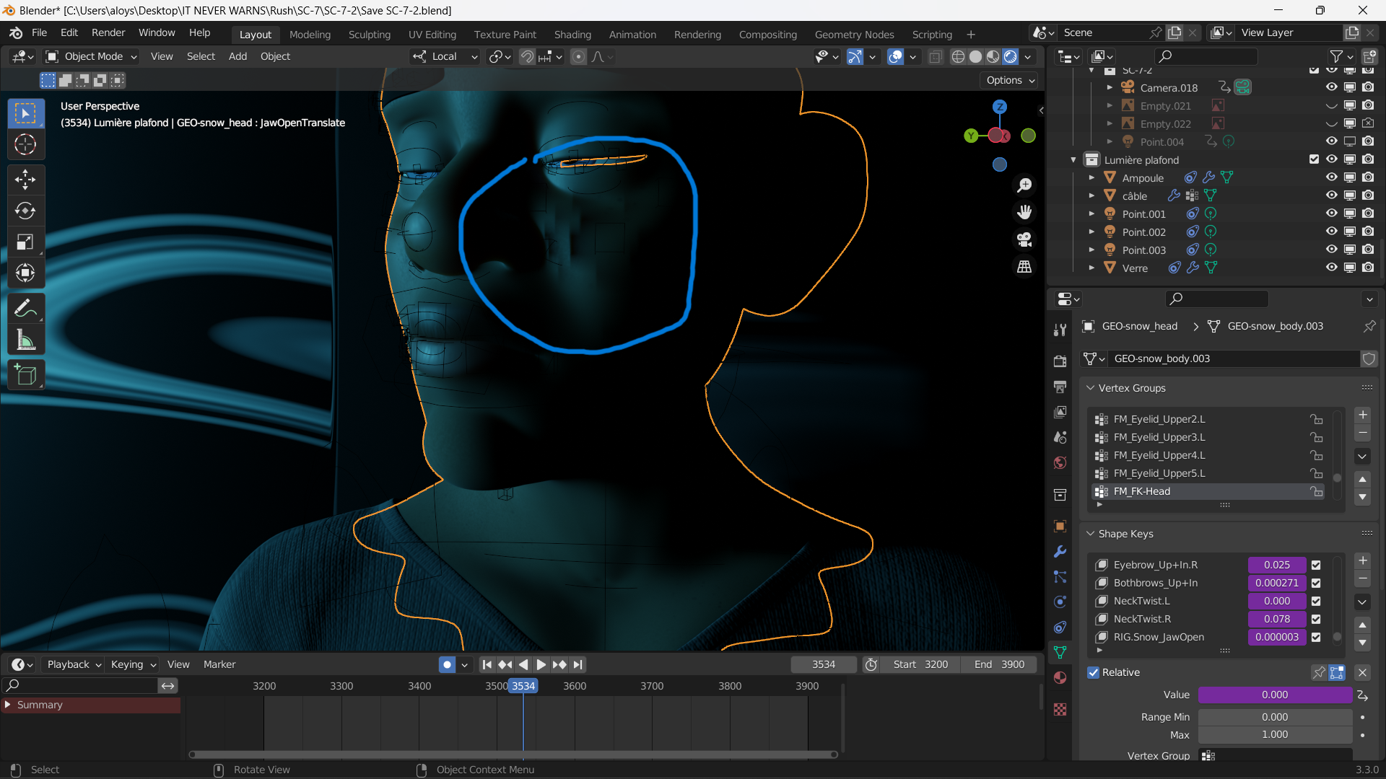Screen dimensions: 1386x779
Task: Open Object Data properties tab
Action: [x=1060, y=652]
